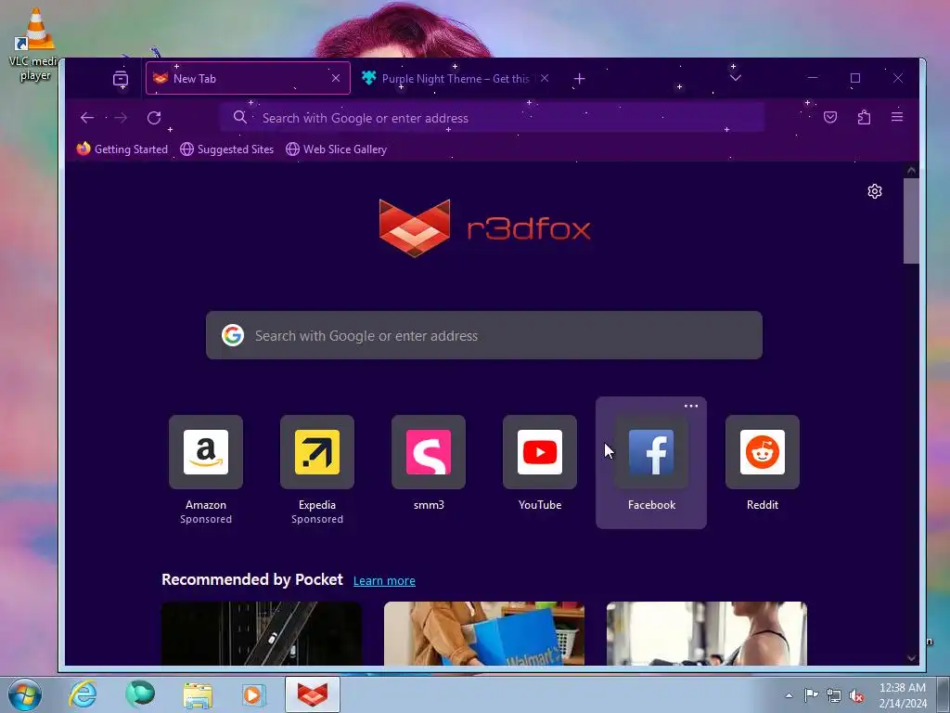Open the green globe browser taskbar icon
Viewport: 950px width, 713px height.
coord(140,694)
